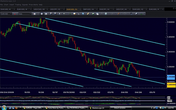Image resolution: width=176 pixels, height=110 pixels.
Task: Open the Chart menu
Action: point(6,5)
